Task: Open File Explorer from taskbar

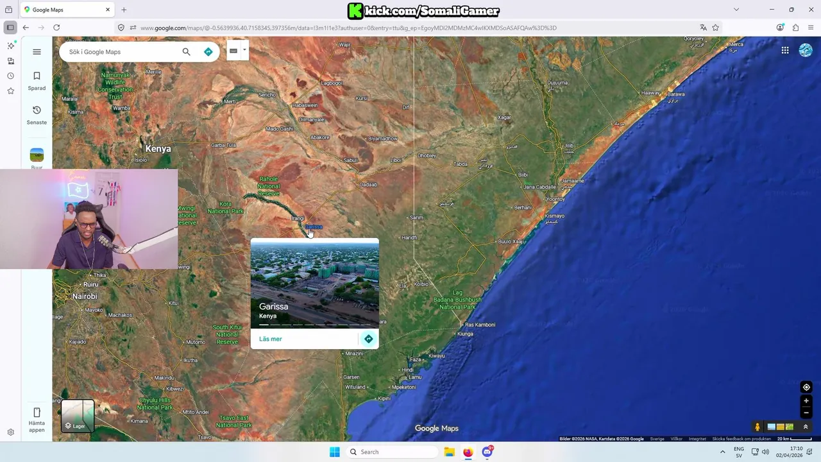Action: (449, 452)
